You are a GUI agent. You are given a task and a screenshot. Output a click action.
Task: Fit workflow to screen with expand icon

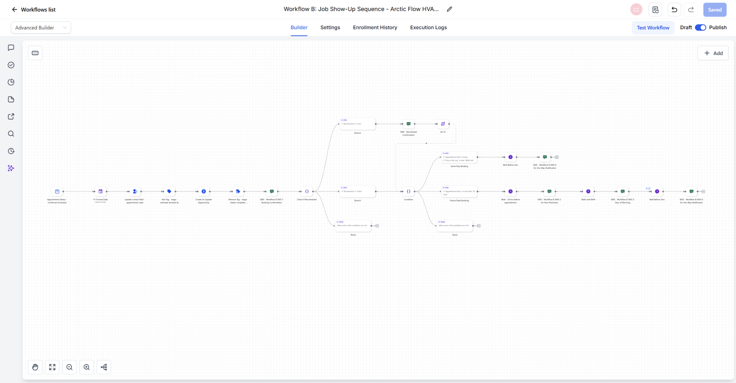[52, 367]
